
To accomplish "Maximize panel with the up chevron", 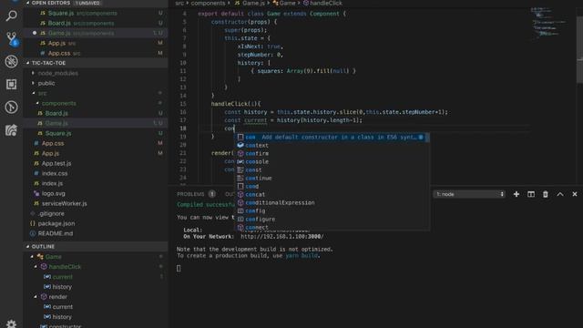I will (x=560, y=194).
